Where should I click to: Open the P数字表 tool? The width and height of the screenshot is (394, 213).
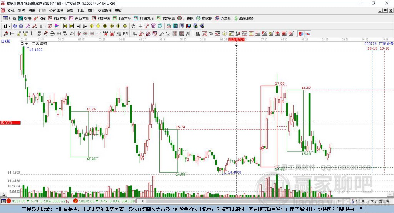pos(101,18)
